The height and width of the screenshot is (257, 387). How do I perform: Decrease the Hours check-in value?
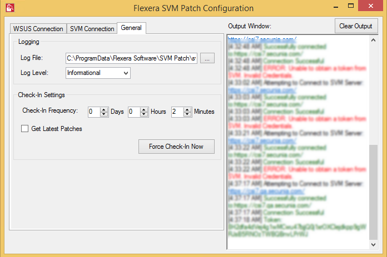[144, 114]
